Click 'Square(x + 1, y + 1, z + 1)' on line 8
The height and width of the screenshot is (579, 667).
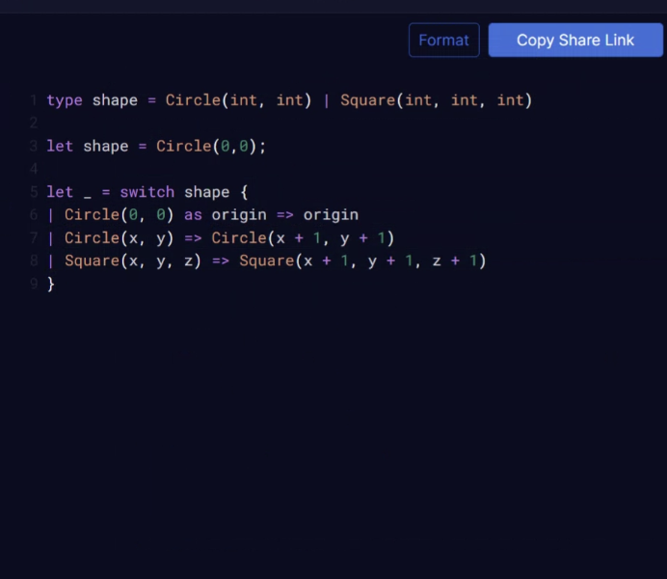362,261
